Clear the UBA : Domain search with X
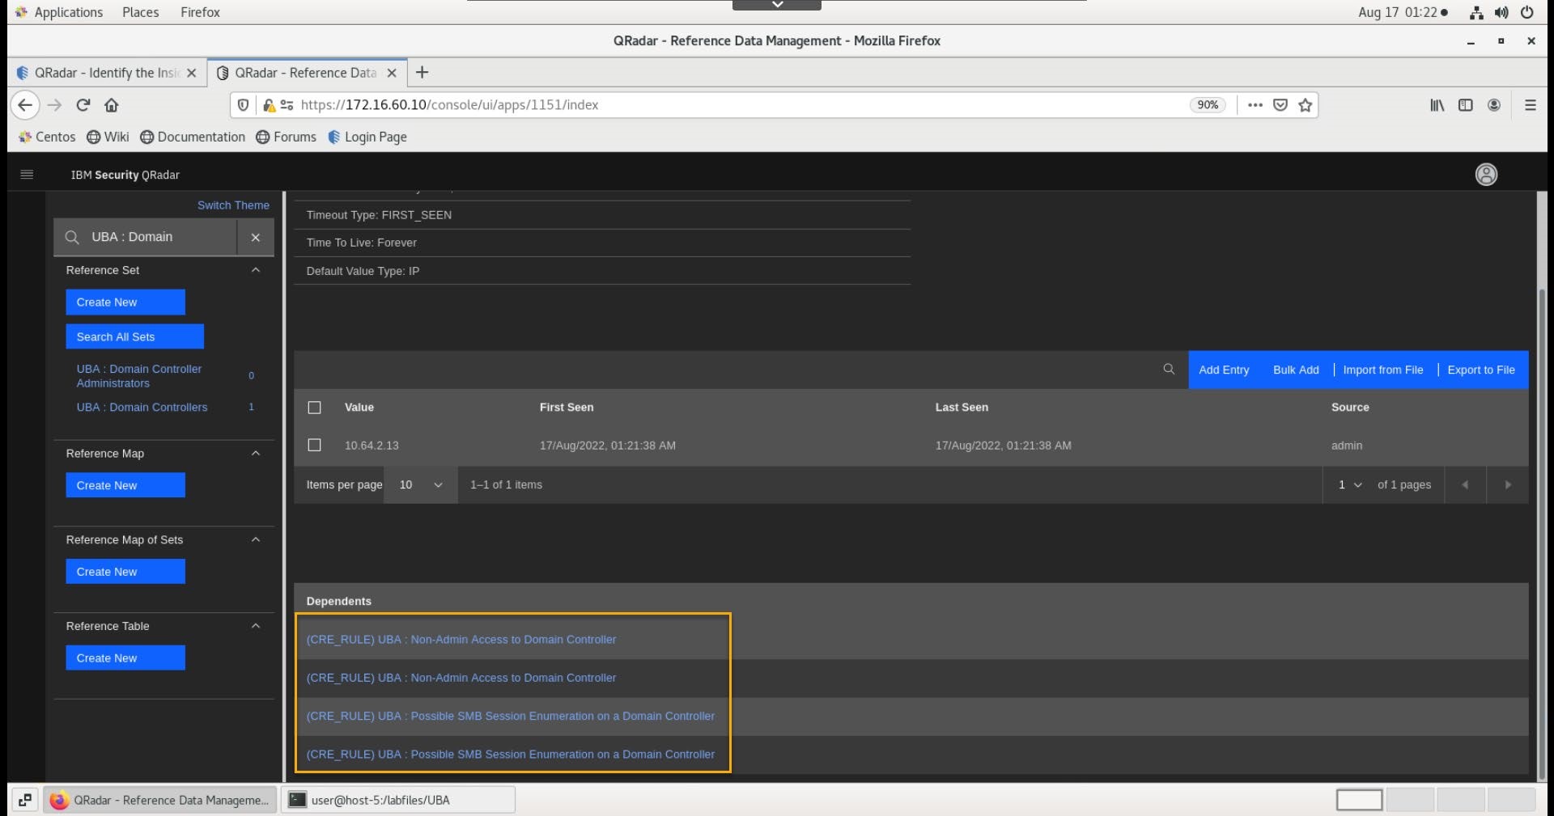Image resolution: width=1554 pixels, height=816 pixels. 255,237
